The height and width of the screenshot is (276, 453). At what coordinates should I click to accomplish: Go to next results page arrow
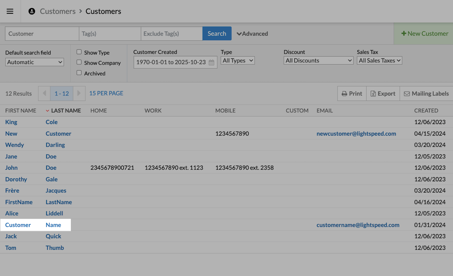click(79, 93)
